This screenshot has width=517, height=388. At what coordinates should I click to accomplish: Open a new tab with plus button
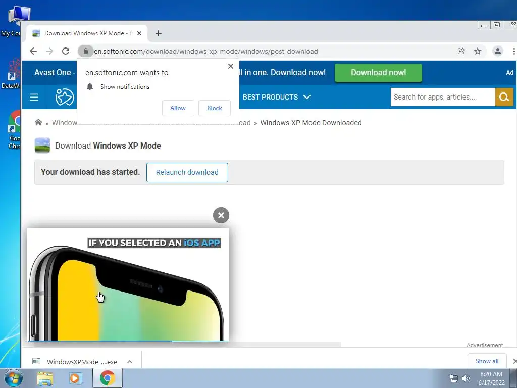(159, 33)
